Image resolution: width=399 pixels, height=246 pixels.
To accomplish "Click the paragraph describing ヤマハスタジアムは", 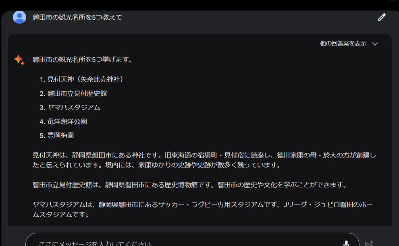I will pyautogui.click(x=203, y=209).
